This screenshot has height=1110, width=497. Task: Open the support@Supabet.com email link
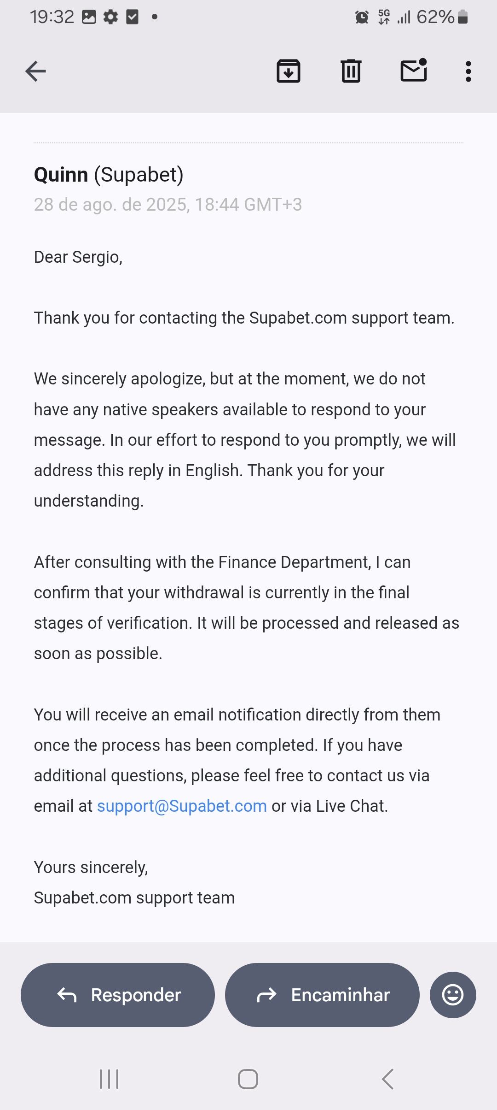point(182,806)
